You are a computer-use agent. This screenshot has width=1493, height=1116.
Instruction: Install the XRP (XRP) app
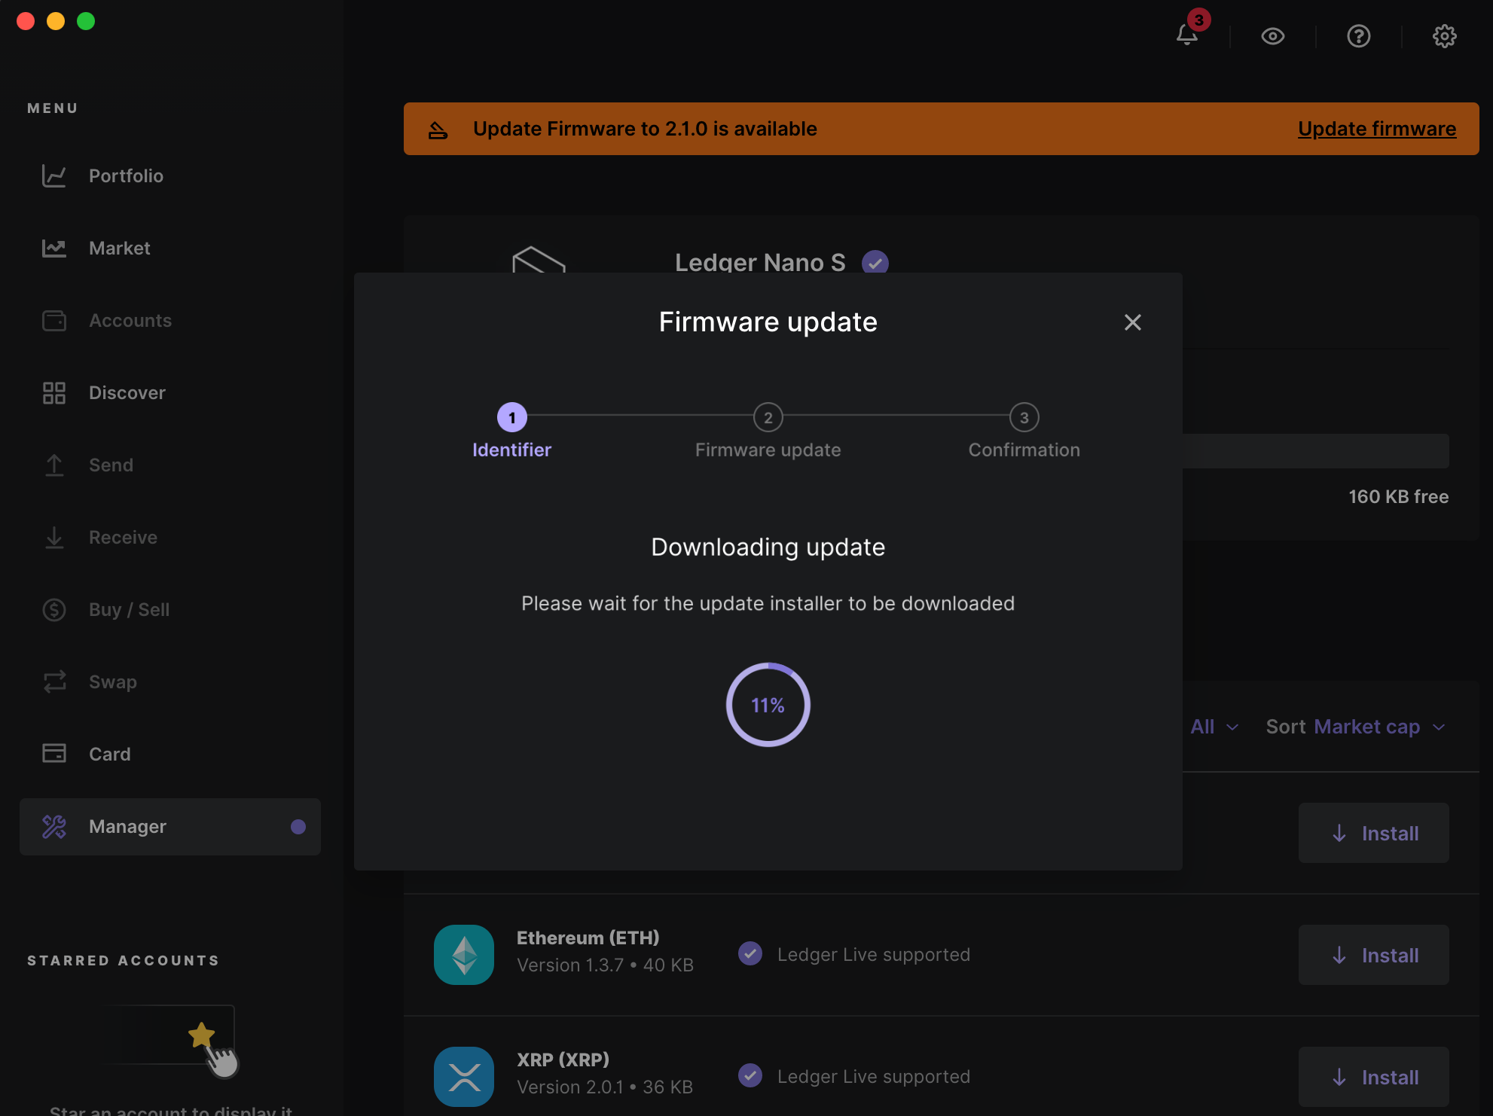(1373, 1077)
